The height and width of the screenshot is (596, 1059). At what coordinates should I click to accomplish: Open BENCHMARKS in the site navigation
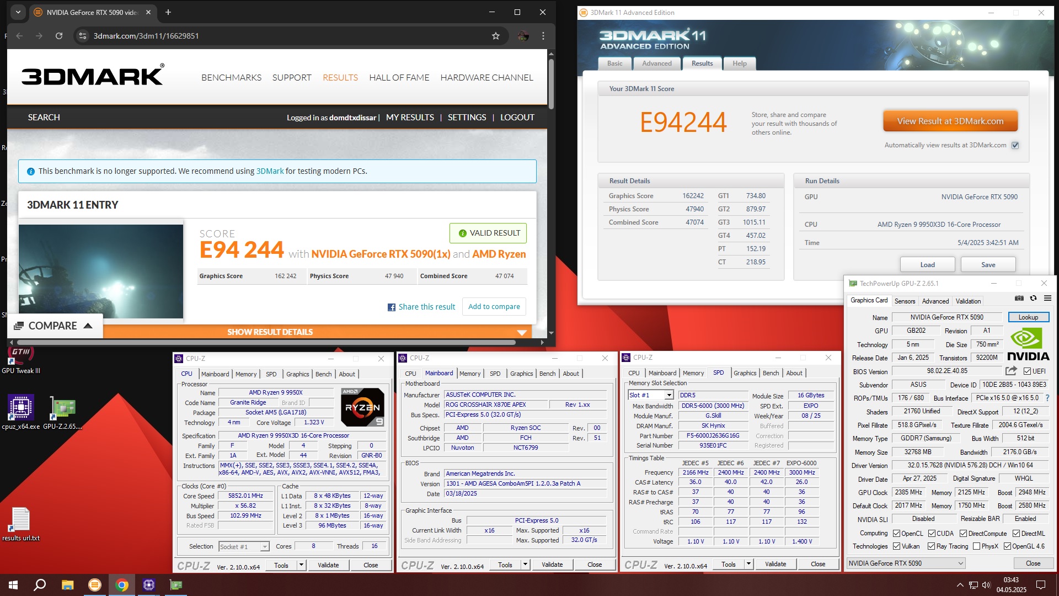(231, 78)
